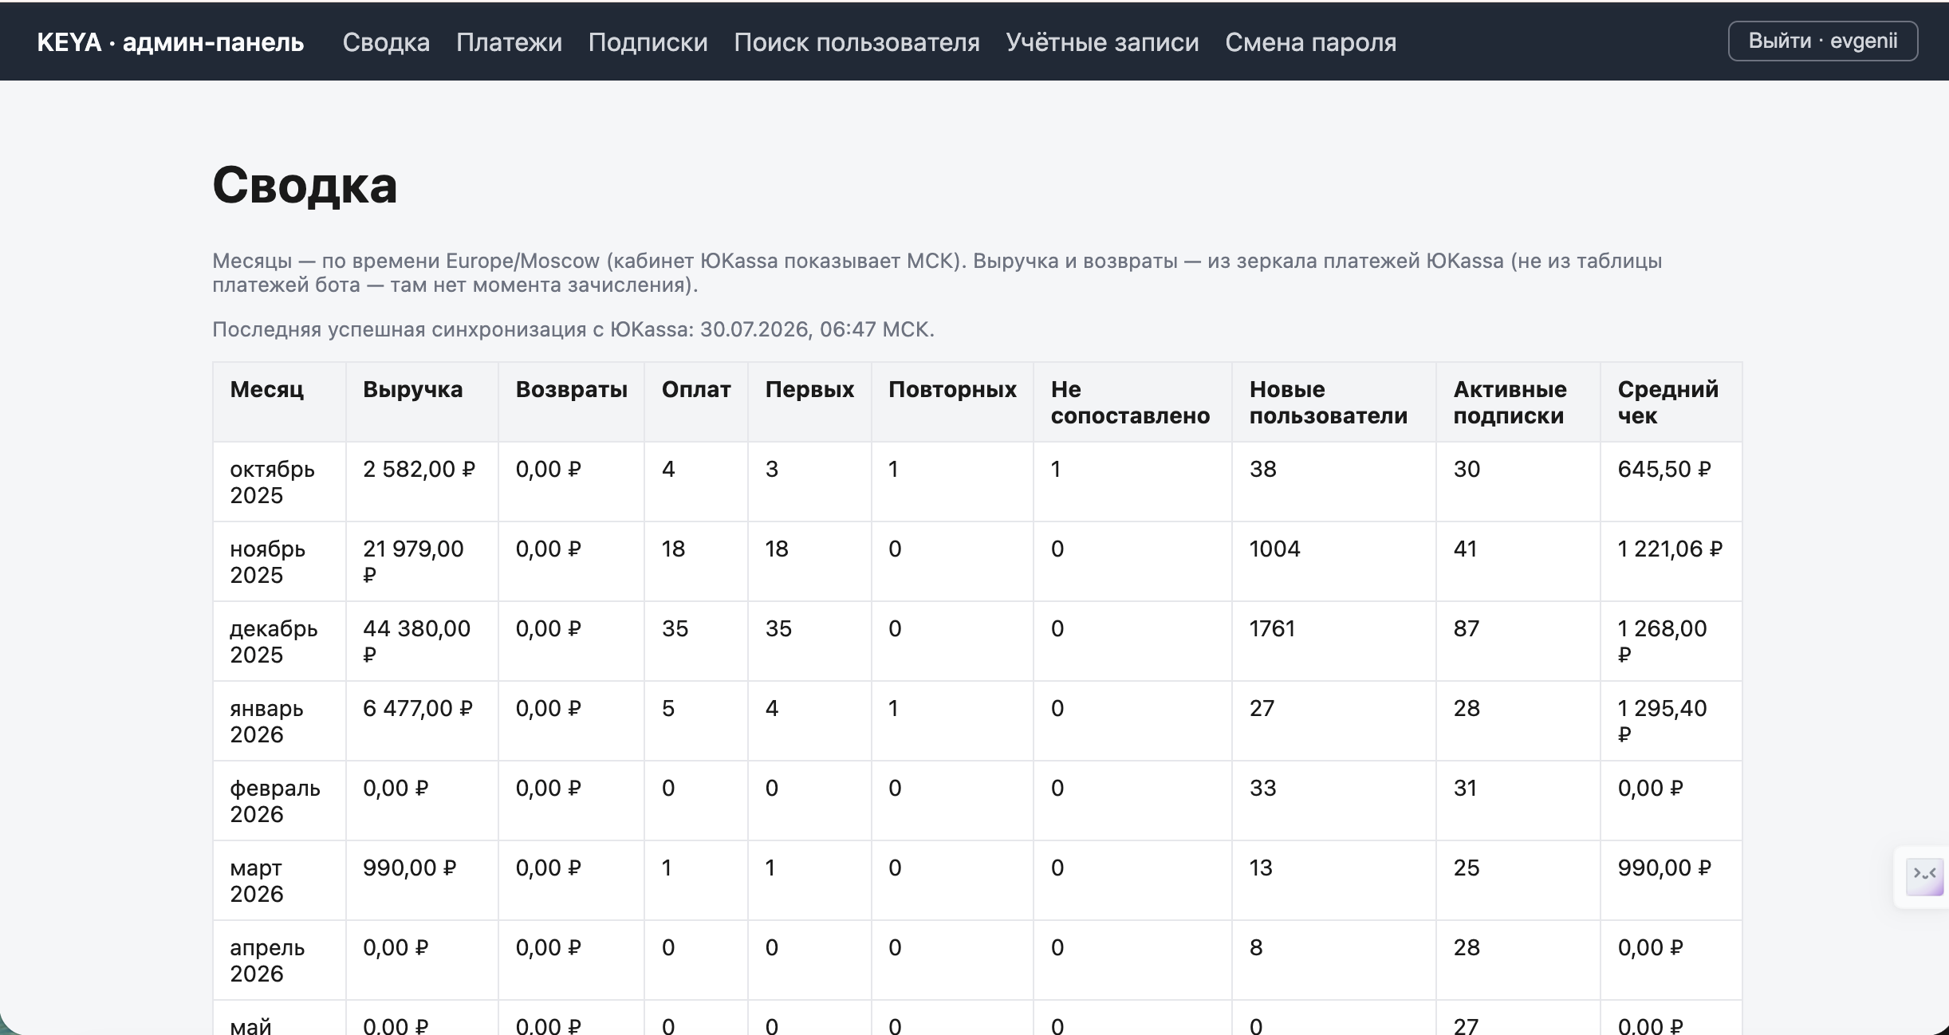Click the Возвраты value for октябрь 2025
Image resolution: width=1949 pixels, height=1035 pixels.
[549, 469]
